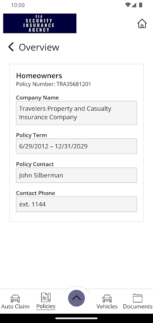Click the Company Name field

point(76,113)
